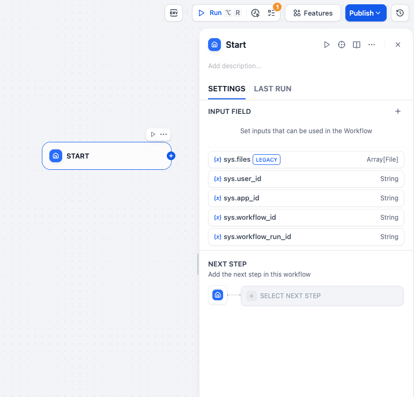Expand the Publish dropdown

click(x=366, y=13)
